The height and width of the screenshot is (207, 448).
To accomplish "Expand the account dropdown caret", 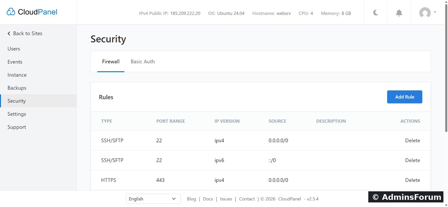I will (435, 12).
